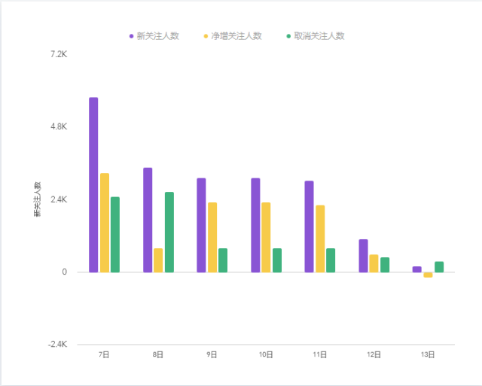Image resolution: width=482 pixels, height=386 pixels.
Task: Click the 2.4K y-axis value
Action: [x=59, y=199]
